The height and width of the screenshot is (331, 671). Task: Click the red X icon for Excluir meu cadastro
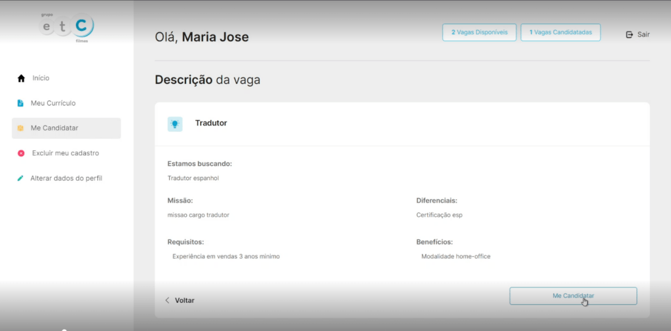click(x=21, y=153)
